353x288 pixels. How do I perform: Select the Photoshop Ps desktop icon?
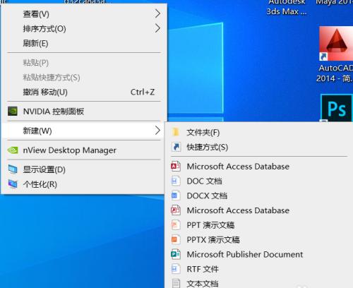click(337, 109)
